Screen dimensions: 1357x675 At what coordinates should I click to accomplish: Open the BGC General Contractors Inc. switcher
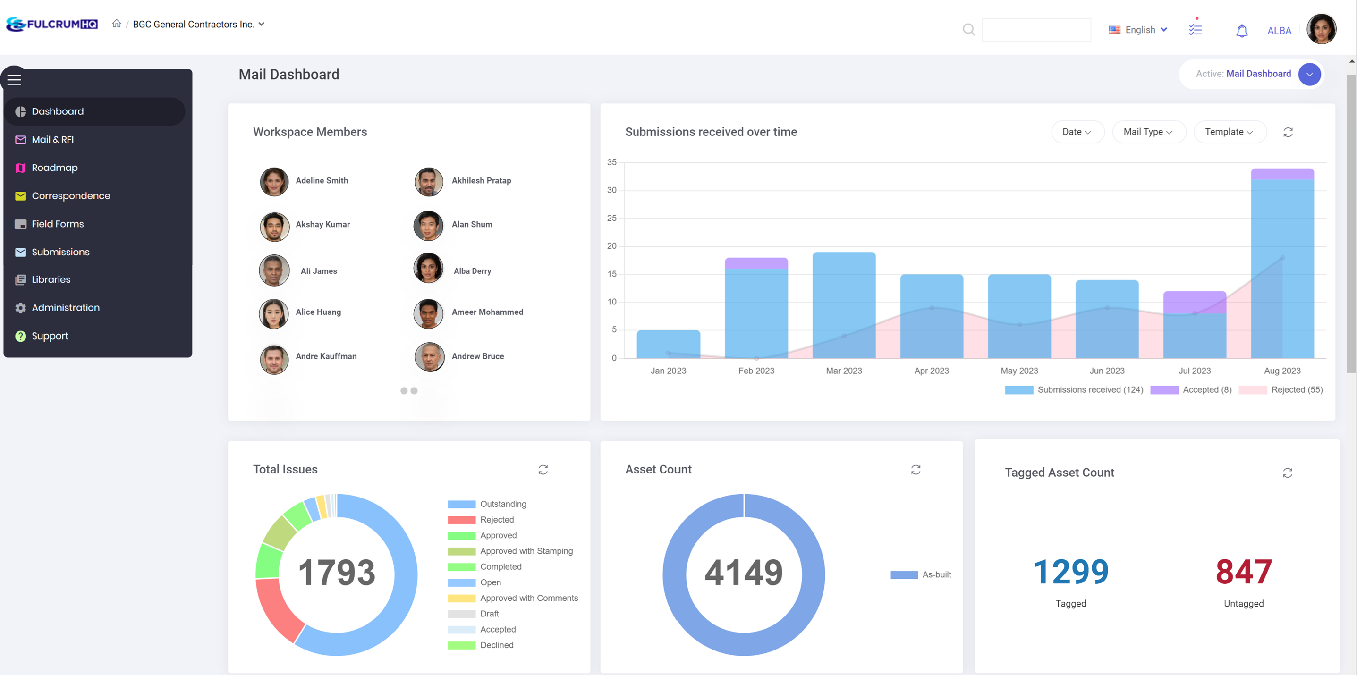(x=199, y=24)
